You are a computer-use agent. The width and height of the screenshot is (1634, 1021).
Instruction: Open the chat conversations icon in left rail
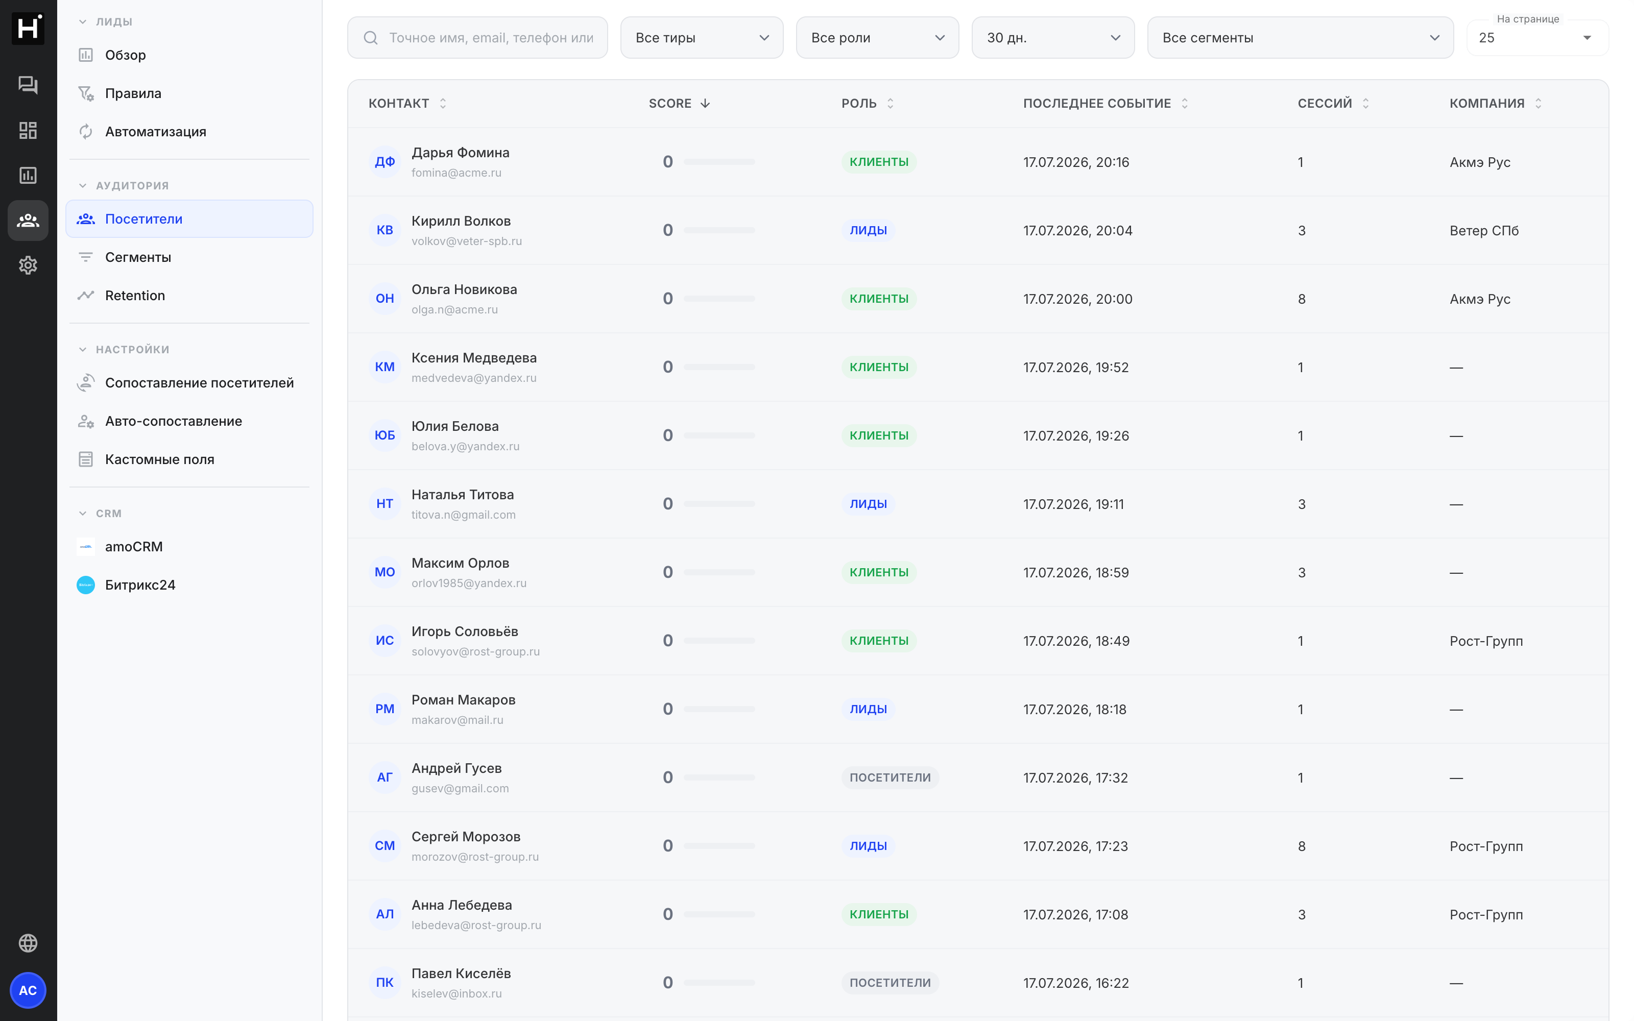coord(28,84)
